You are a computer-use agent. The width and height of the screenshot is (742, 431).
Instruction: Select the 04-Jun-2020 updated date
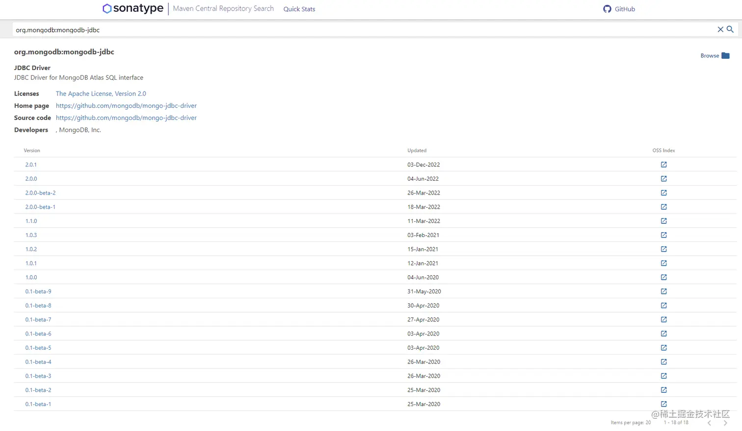click(423, 277)
